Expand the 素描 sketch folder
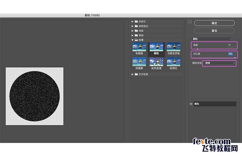 pyautogui.click(x=132, y=35)
